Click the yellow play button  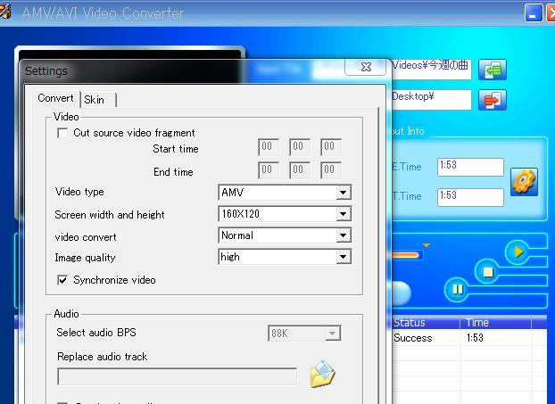click(518, 251)
